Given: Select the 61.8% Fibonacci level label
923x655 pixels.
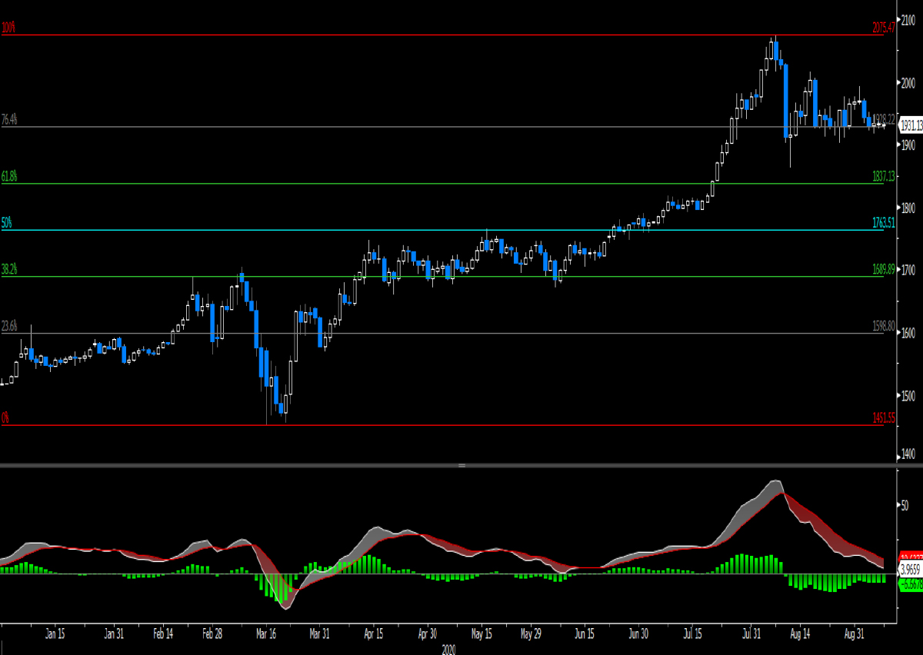Looking at the screenshot, I should point(9,176).
